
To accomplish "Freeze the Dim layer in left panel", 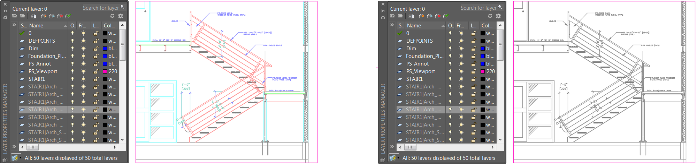I will 83,49.
